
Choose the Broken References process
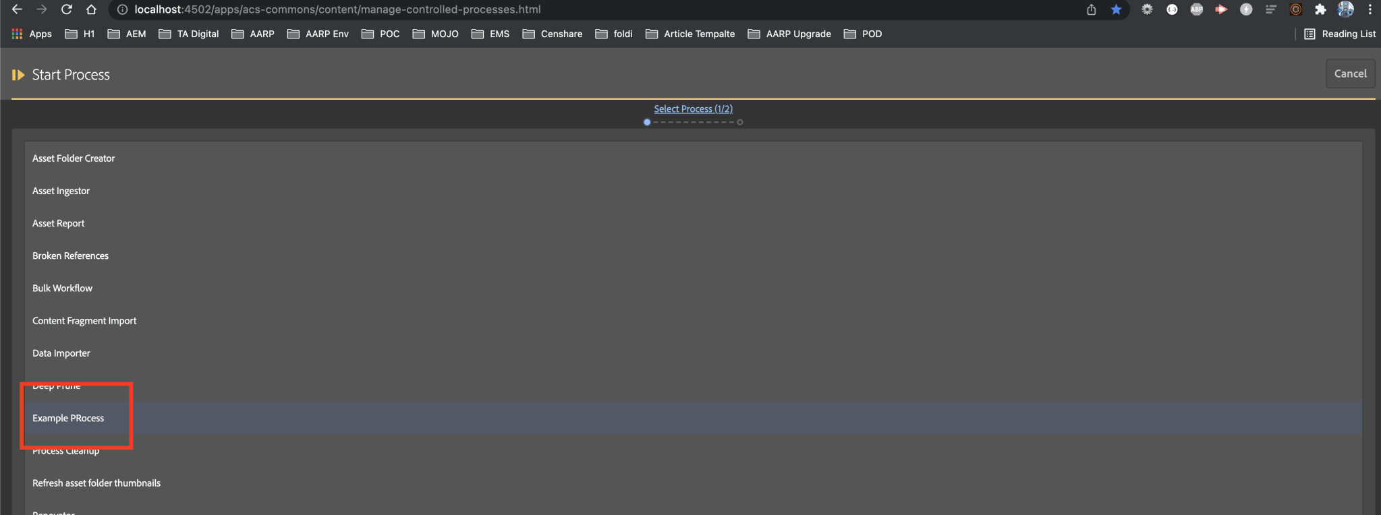(x=694, y=255)
